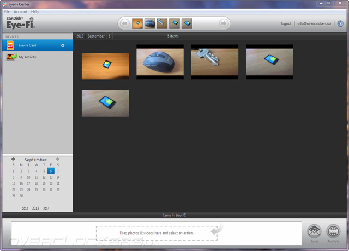Minimize the Eye-Fi Center window
Image resolution: width=349 pixels, height=251 pixels.
321,3
